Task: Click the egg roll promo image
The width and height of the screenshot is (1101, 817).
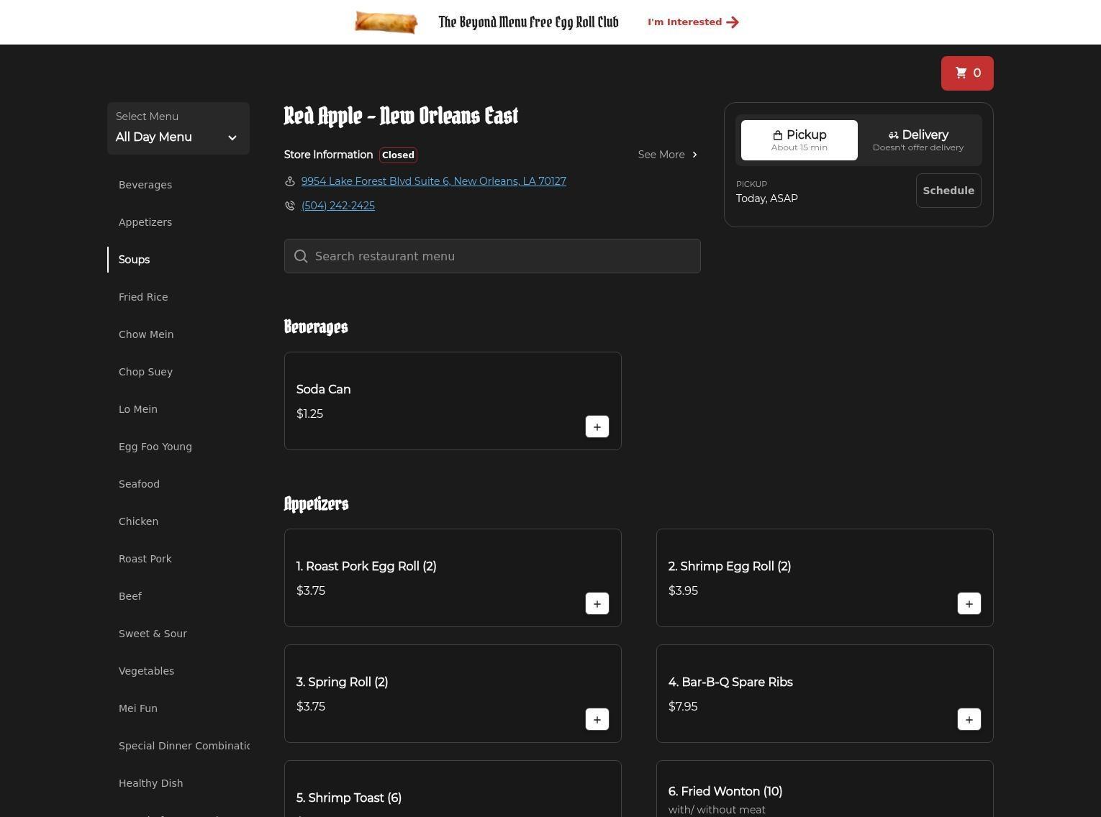Action: pyautogui.click(x=386, y=22)
